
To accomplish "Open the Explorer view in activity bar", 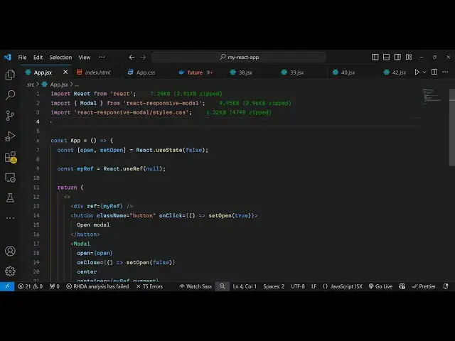I will [10, 75].
